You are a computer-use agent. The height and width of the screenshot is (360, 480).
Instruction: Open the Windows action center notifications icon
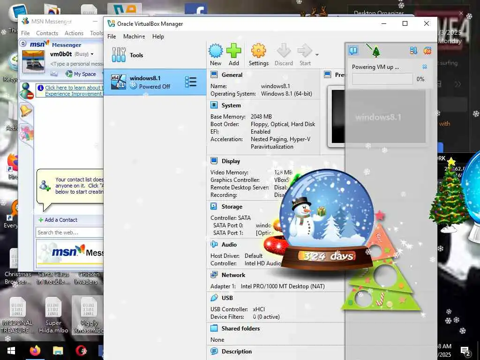[x=465, y=351]
